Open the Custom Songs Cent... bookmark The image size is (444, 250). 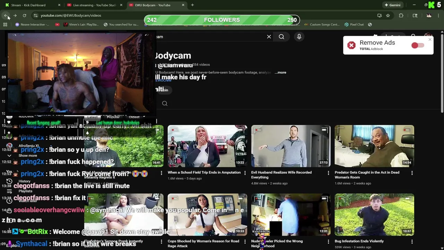point(322,24)
